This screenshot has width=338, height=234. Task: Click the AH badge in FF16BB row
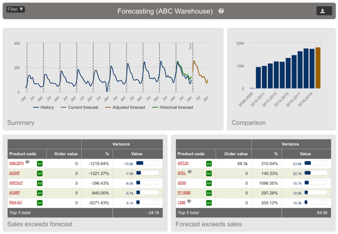(x=209, y=193)
